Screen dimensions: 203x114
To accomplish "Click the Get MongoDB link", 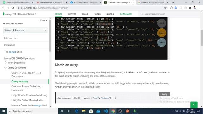I will pos(126,14).
